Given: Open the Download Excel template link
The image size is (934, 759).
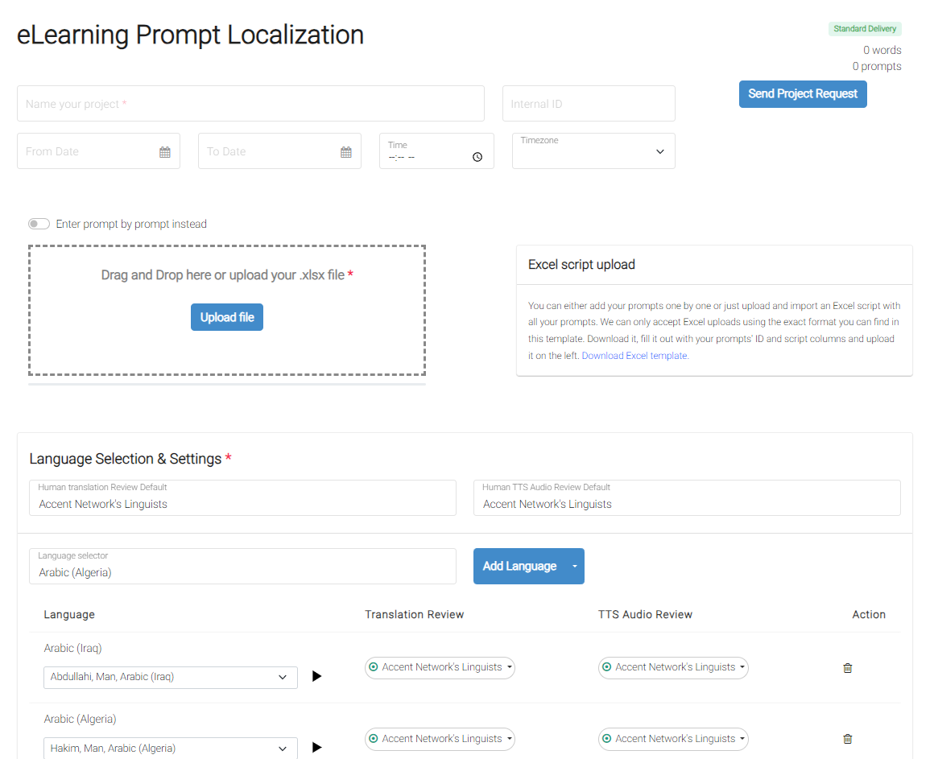Looking at the screenshot, I should coord(634,356).
